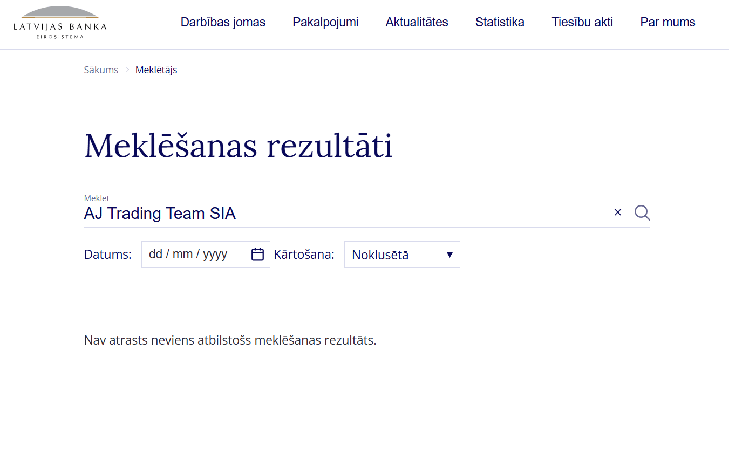Expand the Noklusētā sorting dropdown
The image size is (729, 453).
(402, 255)
